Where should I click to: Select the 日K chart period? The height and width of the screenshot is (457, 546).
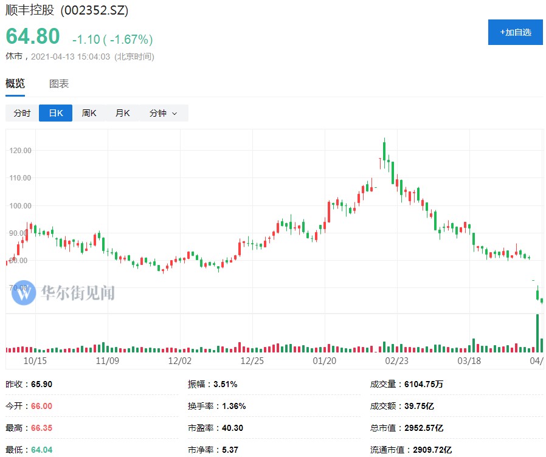coord(55,113)
